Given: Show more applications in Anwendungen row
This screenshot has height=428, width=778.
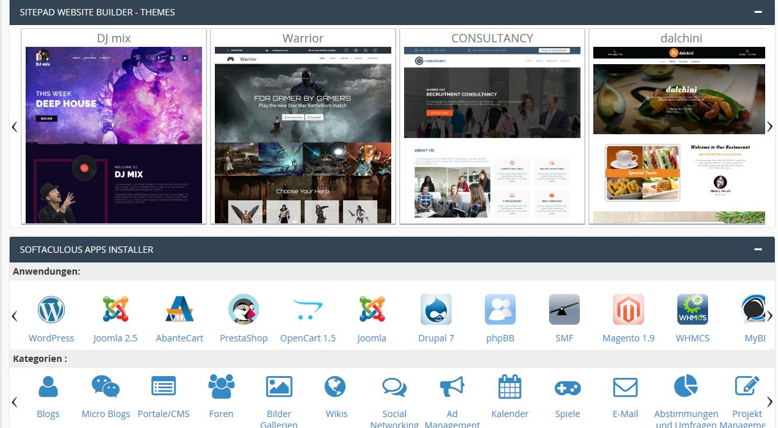Looking at the screenshot, I should pyautogui.click(x=770, y=316).
